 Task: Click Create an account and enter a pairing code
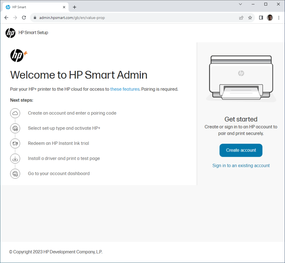tap(72, 113)
